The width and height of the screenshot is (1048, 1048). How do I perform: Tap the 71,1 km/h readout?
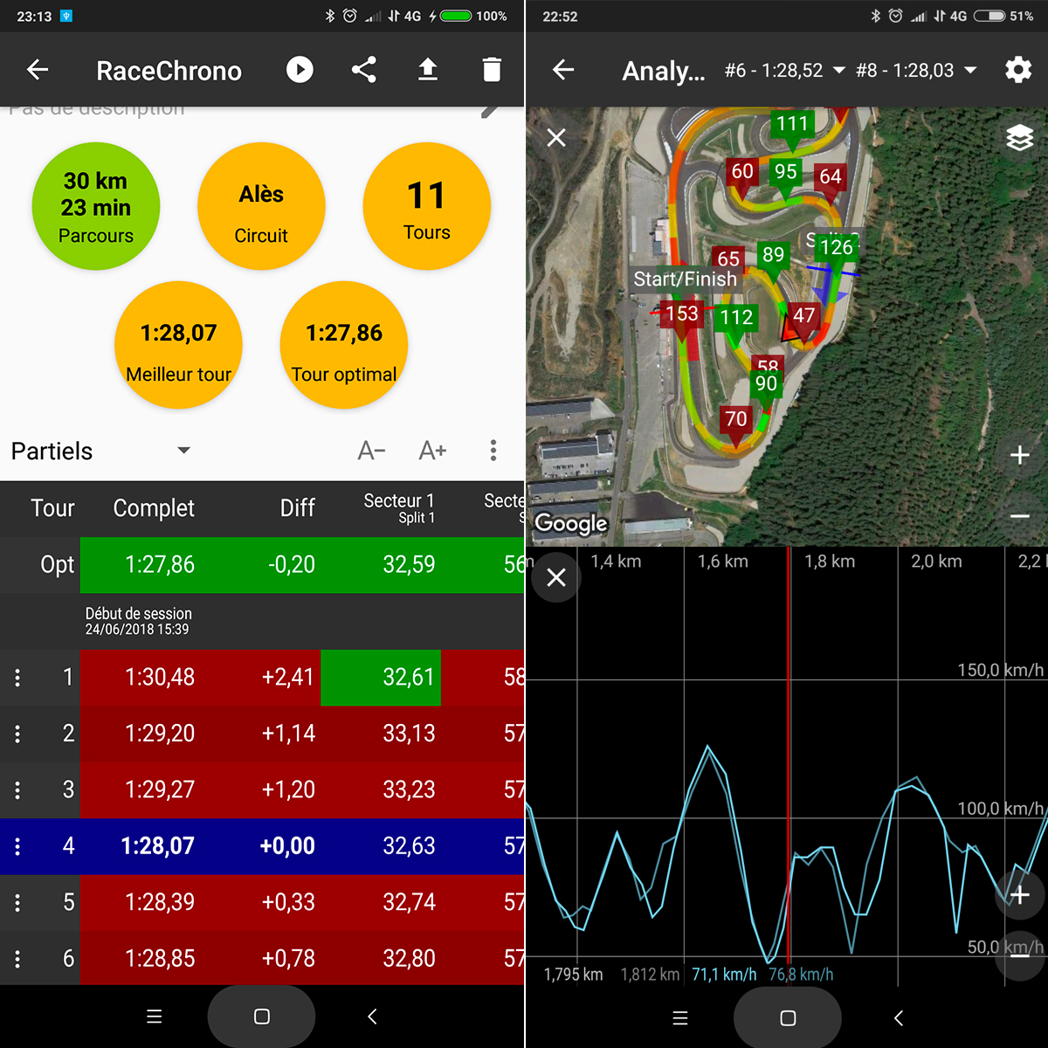[x=724, y=975]
